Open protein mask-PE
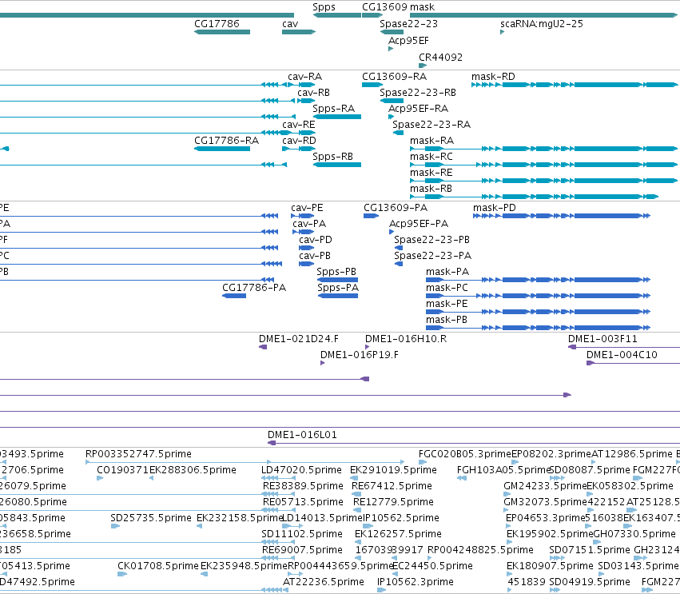680x594 pixels. tap(447, 304)
